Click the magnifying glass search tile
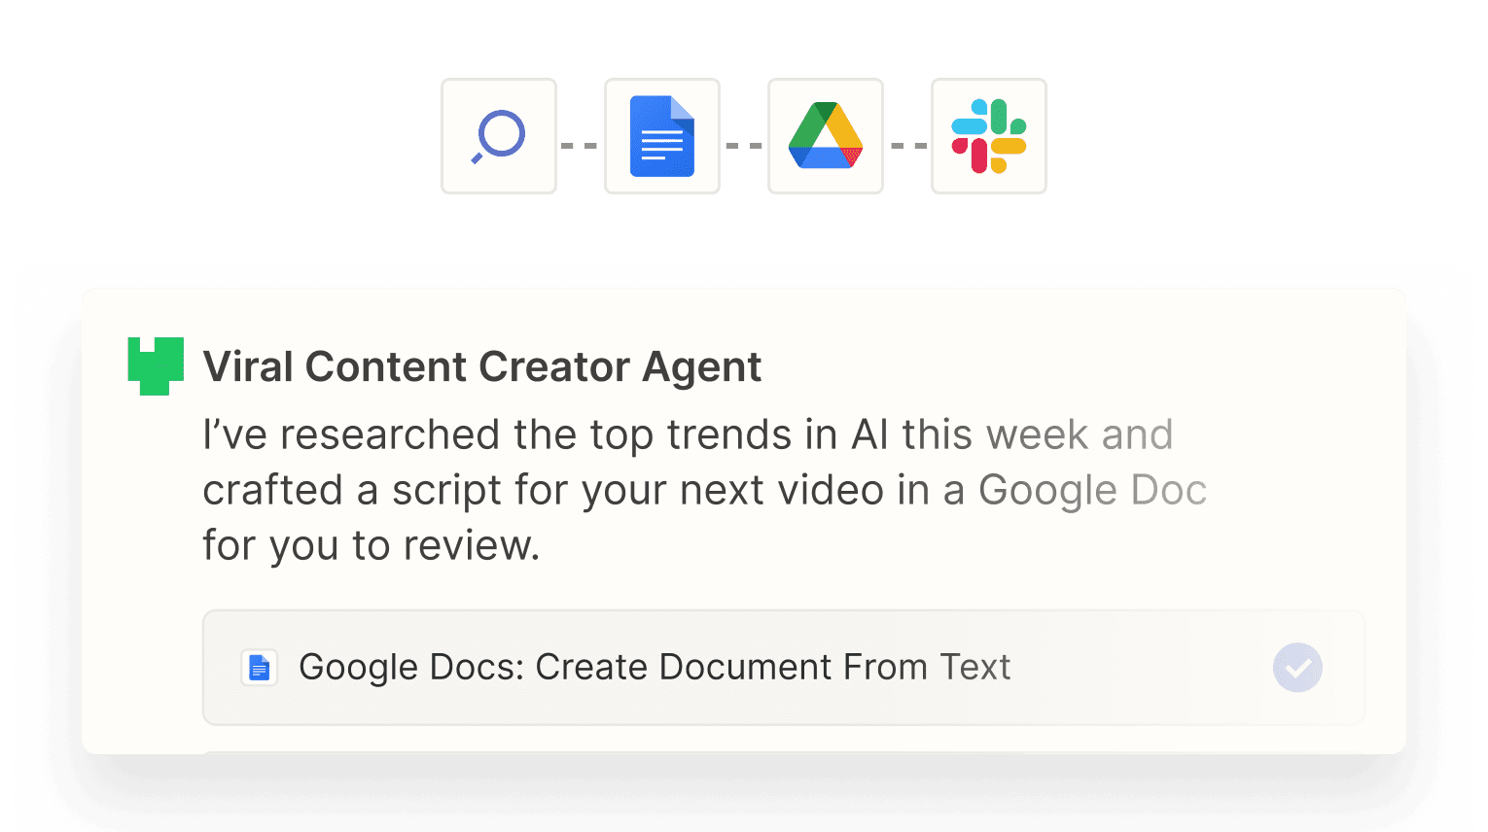Viewport: 1488px width, 832px height. point(499,136)
